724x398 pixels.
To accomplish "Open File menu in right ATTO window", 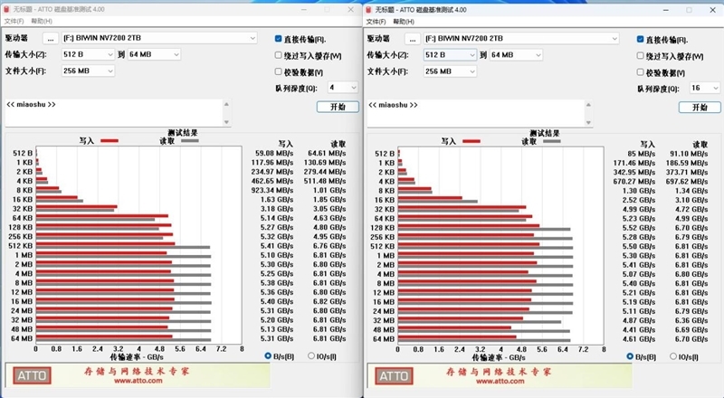I will (376, 22).
